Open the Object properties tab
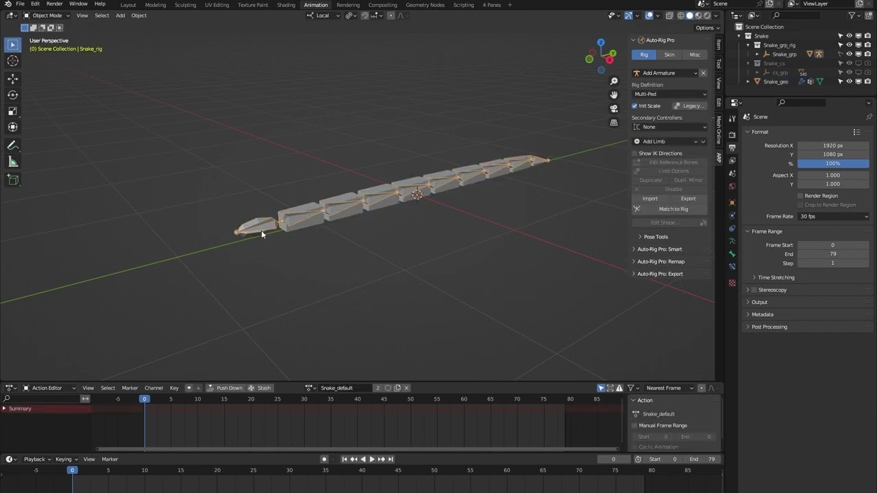This screenshot has width=877, height=493. tap(732, 203)
